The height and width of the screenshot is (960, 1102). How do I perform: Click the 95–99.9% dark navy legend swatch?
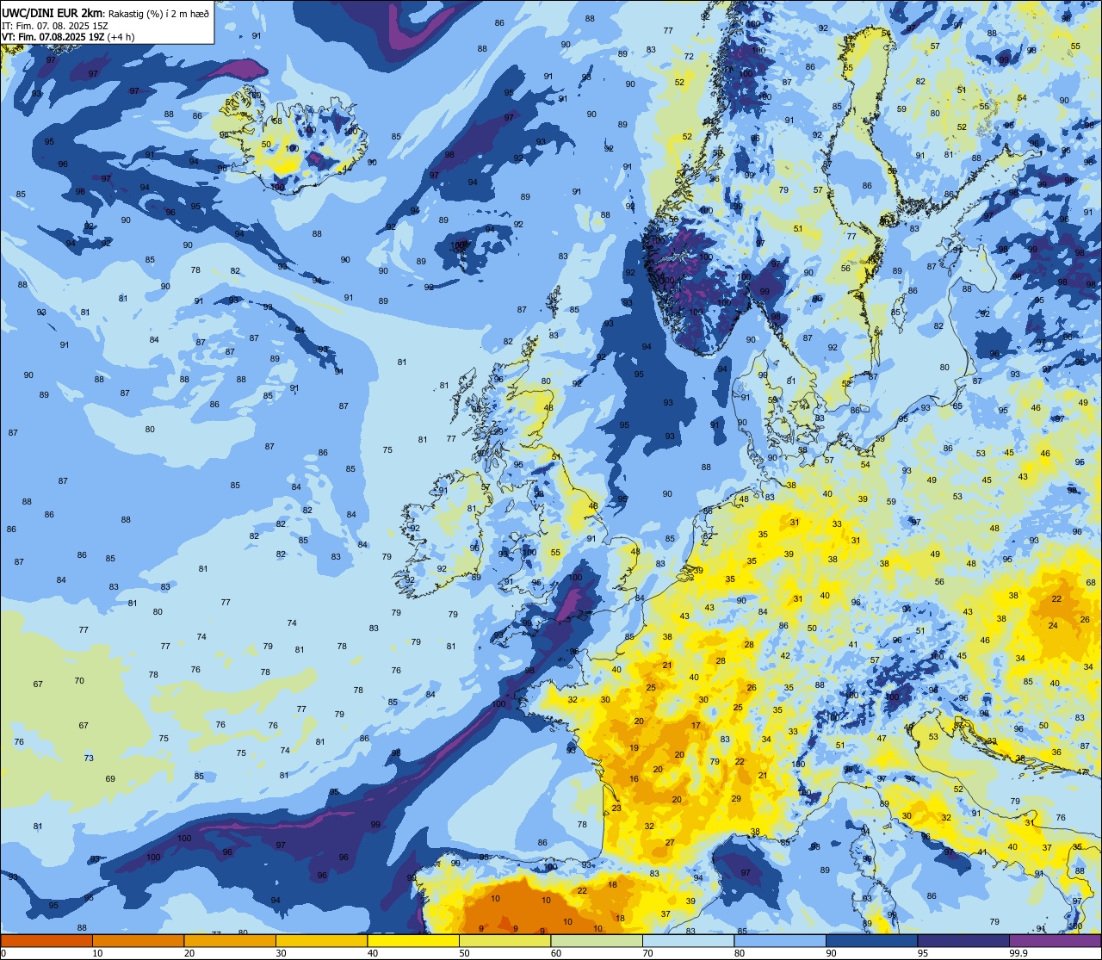(963, 940)
